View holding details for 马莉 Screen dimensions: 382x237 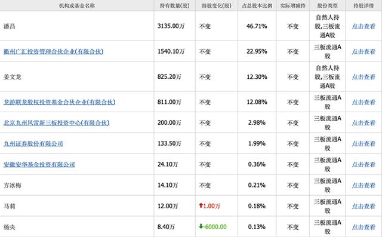(363, 207)
